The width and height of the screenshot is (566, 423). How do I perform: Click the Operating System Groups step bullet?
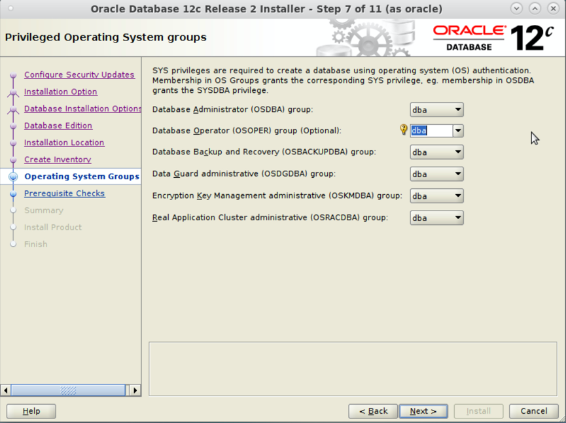coord(13,177)
